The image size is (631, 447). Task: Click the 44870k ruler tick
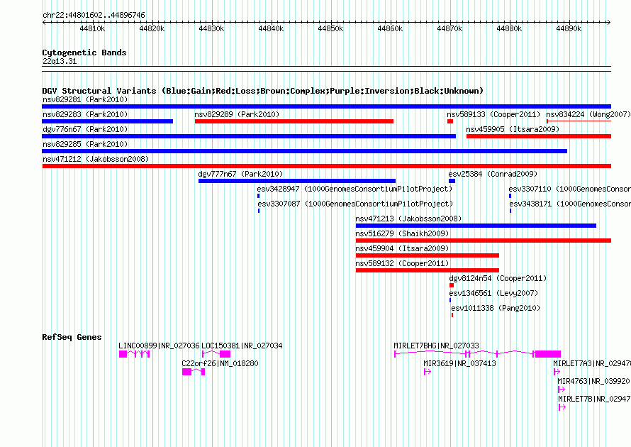click(450, 28)
